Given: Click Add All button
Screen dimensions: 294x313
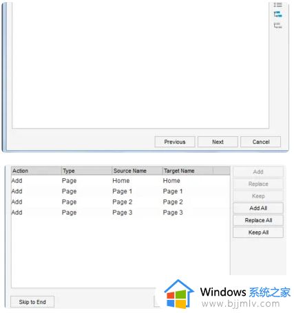Looking at the screenshot, I should click(x=258, y=208).
